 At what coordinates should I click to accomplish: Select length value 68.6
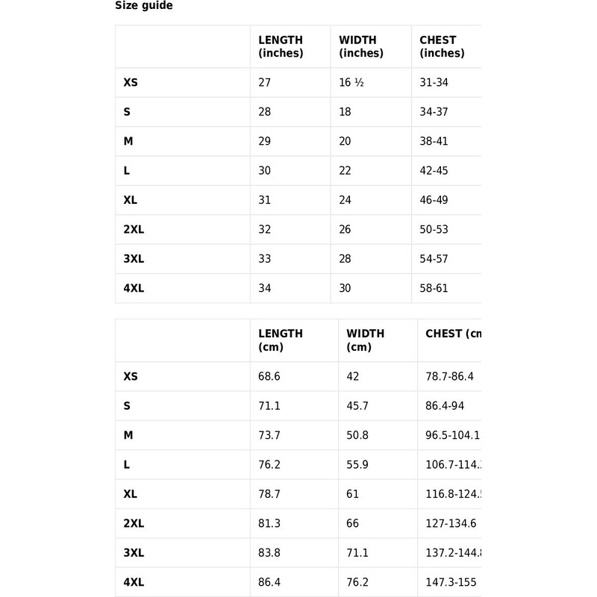pyautogui.click(x=269, y=377)
